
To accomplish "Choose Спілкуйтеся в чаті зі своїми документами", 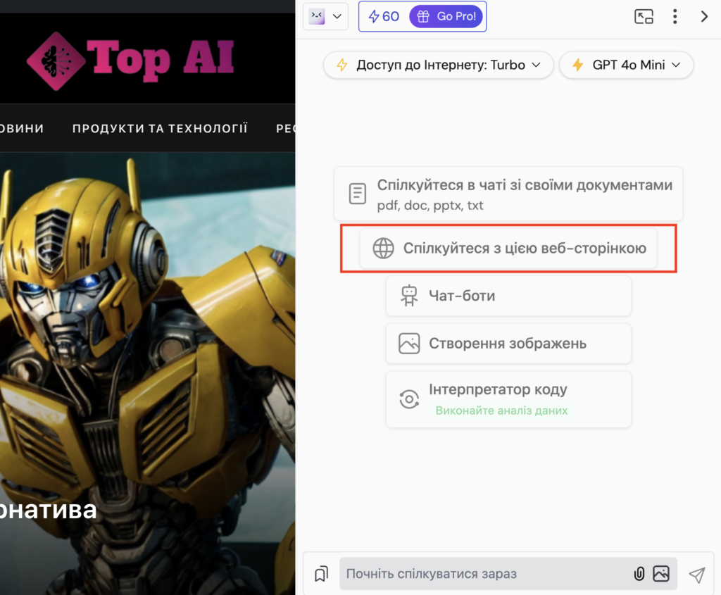I will [x=508, y=194].
